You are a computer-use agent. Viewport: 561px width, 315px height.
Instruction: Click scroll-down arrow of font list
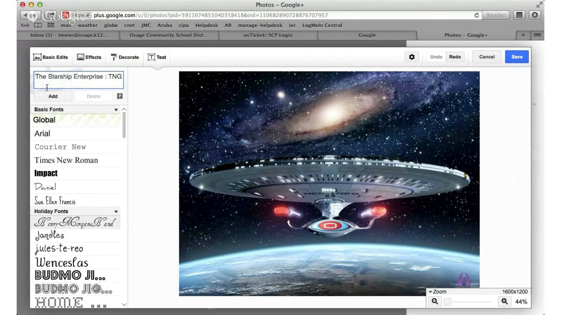tap(124, 304)
